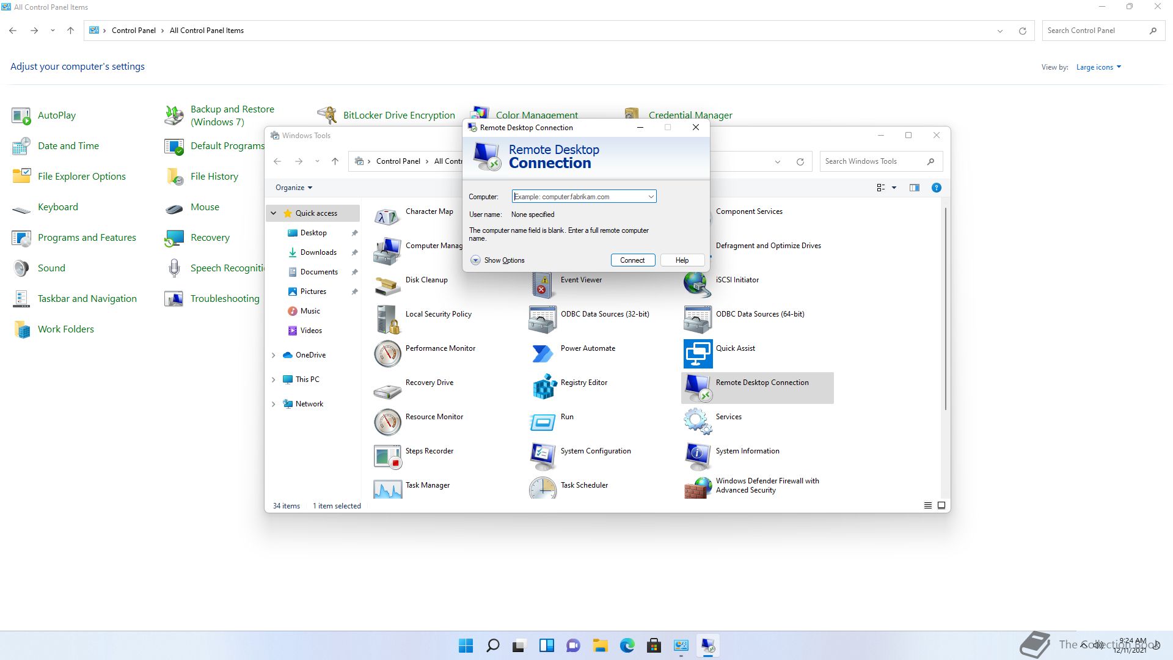Open the Character Map tool icon
1173x660 pixels.
(387, 216)
